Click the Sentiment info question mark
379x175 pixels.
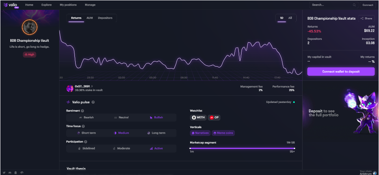click(82, 111)
